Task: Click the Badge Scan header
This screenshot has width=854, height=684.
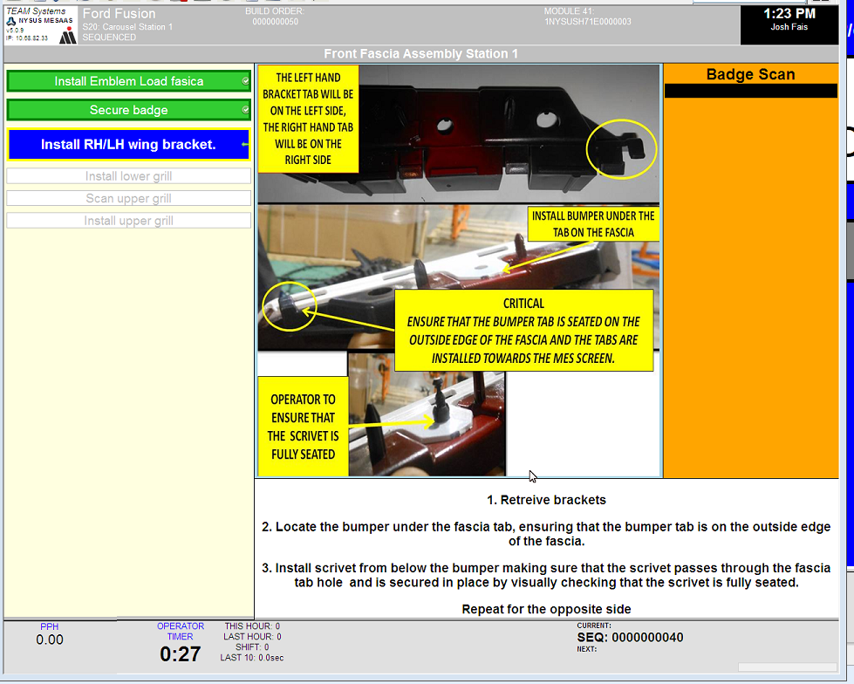Action: (x=750, y=74)
